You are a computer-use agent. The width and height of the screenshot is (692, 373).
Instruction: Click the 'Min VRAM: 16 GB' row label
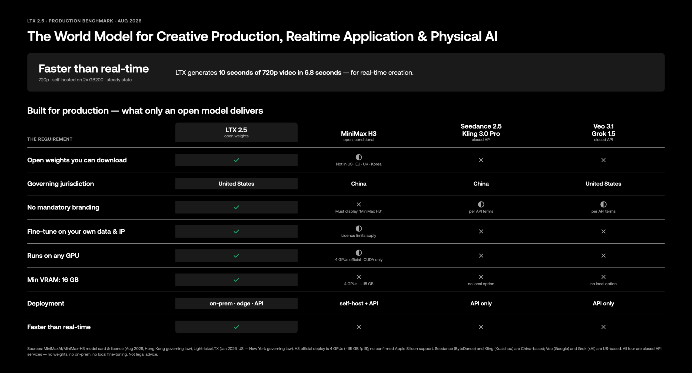[53, 280]
